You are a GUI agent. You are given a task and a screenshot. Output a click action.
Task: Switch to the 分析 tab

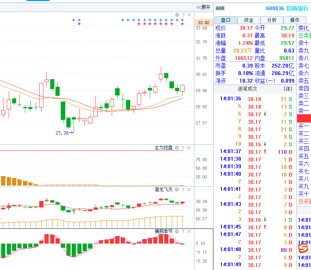tap(272, 20)
